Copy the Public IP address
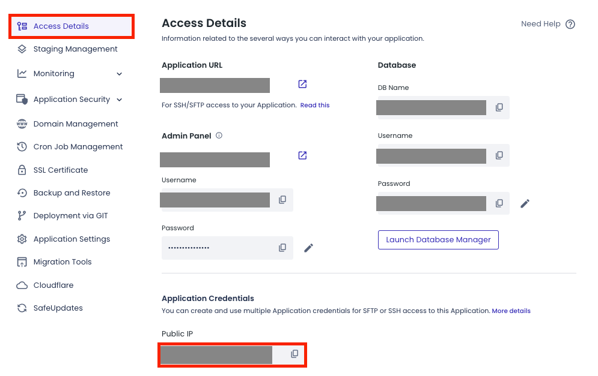The image size is (598, 376). point(294,354)
